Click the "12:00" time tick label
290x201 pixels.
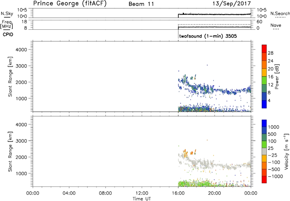[142, 193]
